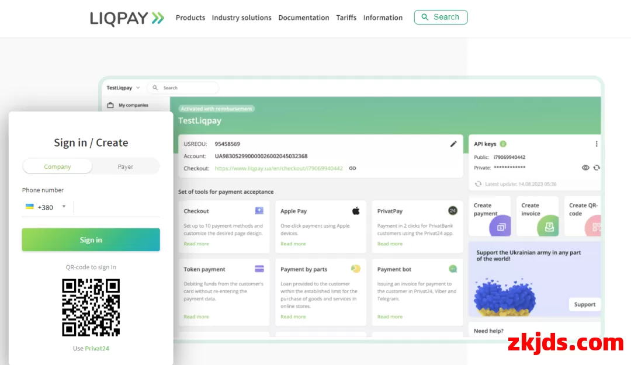Click the dashboard search magnifier icon
Viewport: 631px width, 365px height.
[x=155, y=88]
